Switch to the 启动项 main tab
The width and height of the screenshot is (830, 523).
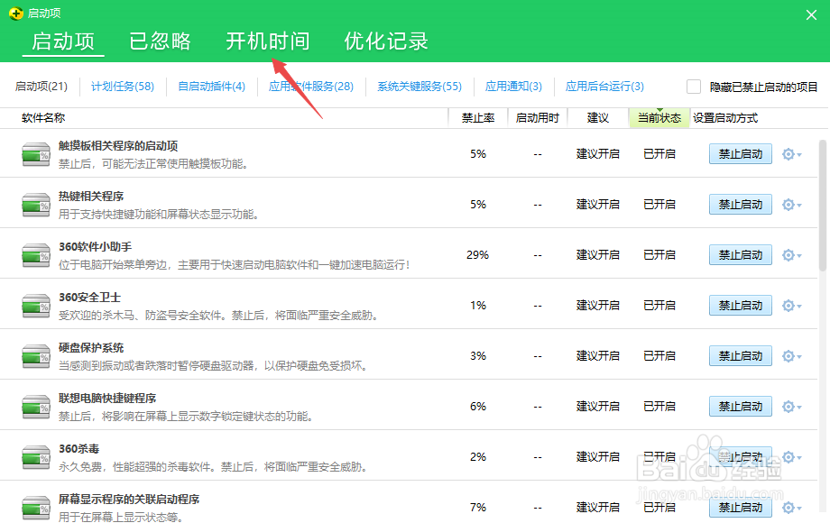(x=63, y=41)
